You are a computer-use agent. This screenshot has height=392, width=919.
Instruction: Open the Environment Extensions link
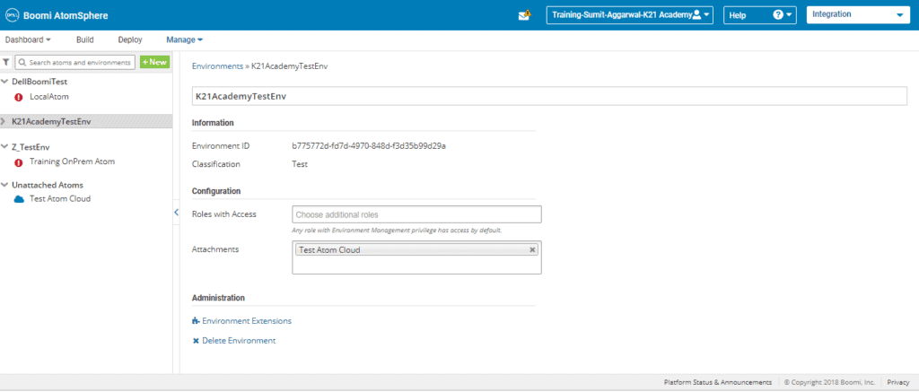pos(247,321)
